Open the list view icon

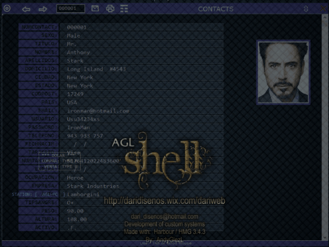point(124,9)
